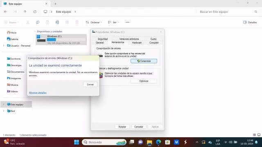Open Documentos folder in sidebar

click(16, 72)
